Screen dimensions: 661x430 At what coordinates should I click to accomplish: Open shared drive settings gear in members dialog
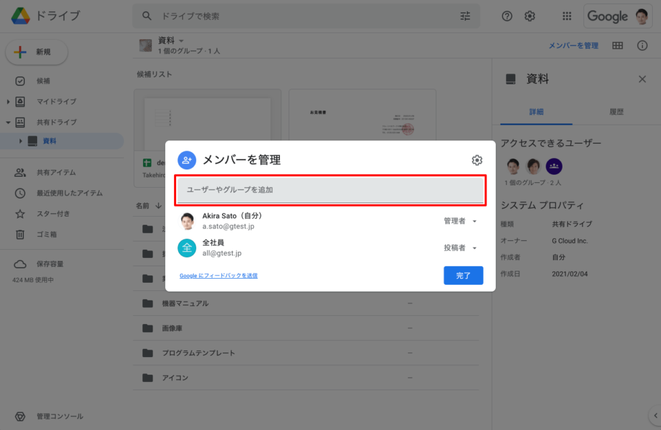[477, 160]
